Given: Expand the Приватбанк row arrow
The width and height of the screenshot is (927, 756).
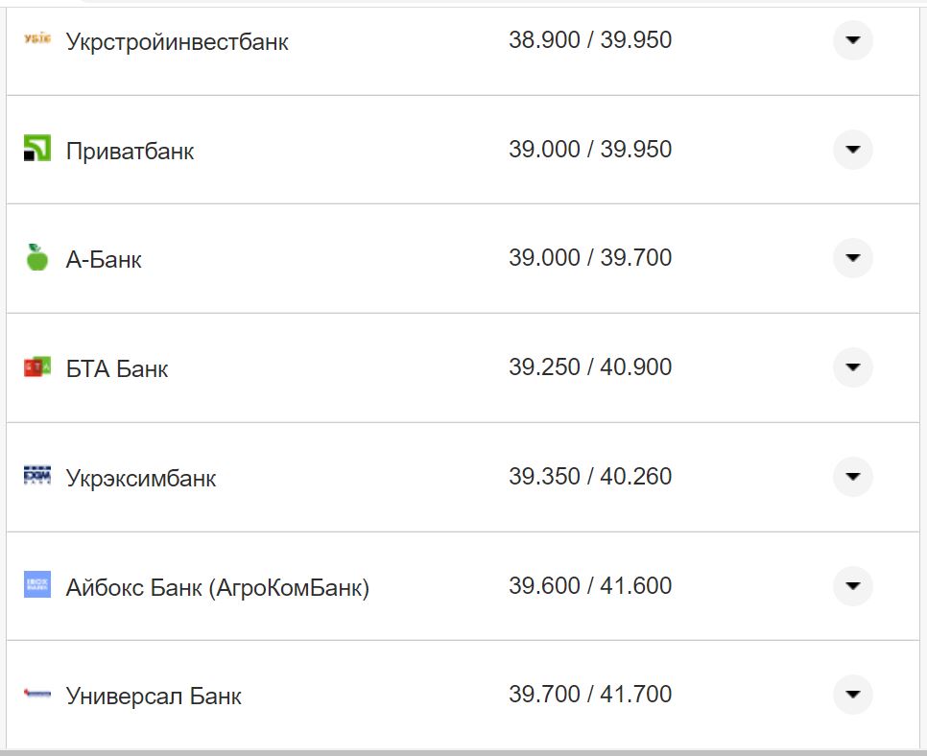Looking at the screenshot, I should (852, 150).
